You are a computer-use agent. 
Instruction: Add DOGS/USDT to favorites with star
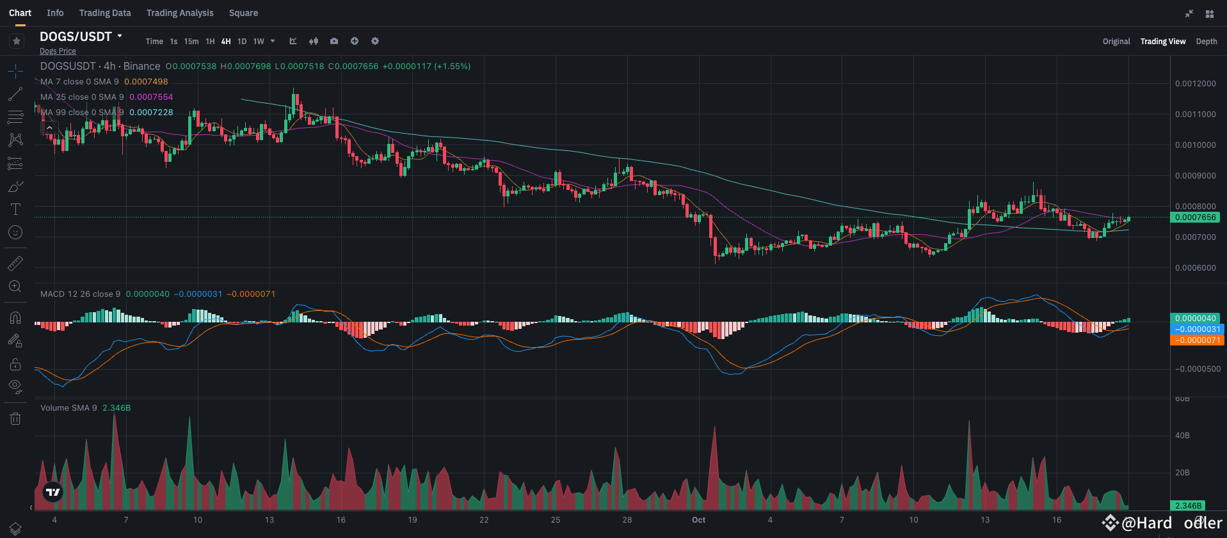pyautogui.click(x=17, y=41)
